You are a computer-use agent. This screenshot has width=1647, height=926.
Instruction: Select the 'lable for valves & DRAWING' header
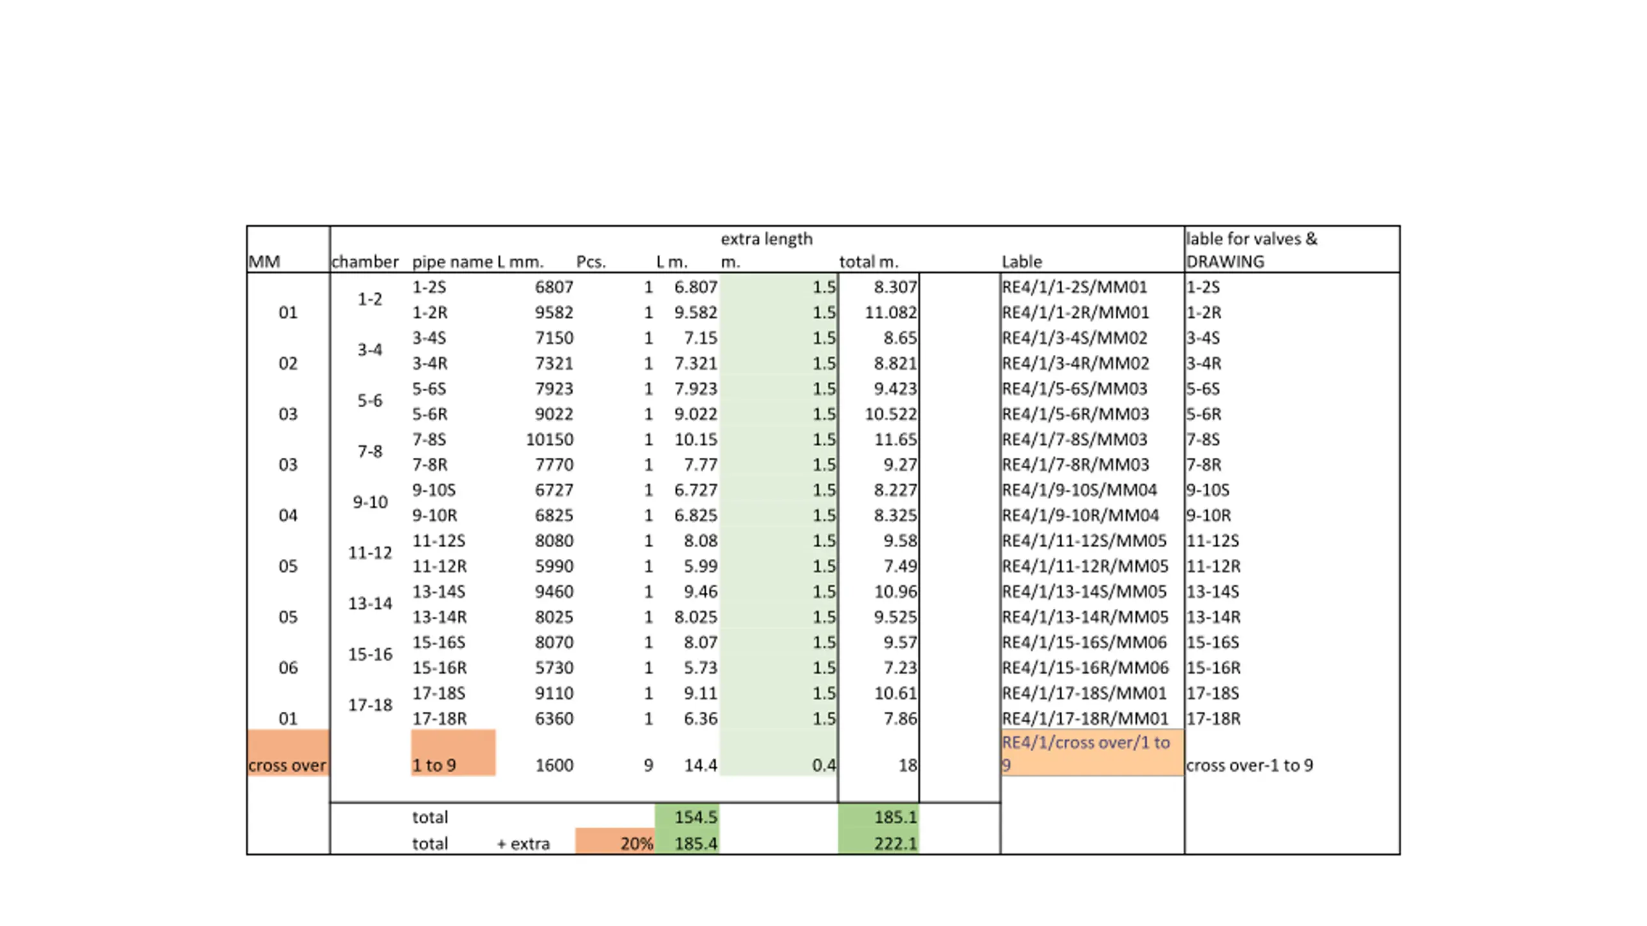pyautogui.click(x=1251, y=250)
